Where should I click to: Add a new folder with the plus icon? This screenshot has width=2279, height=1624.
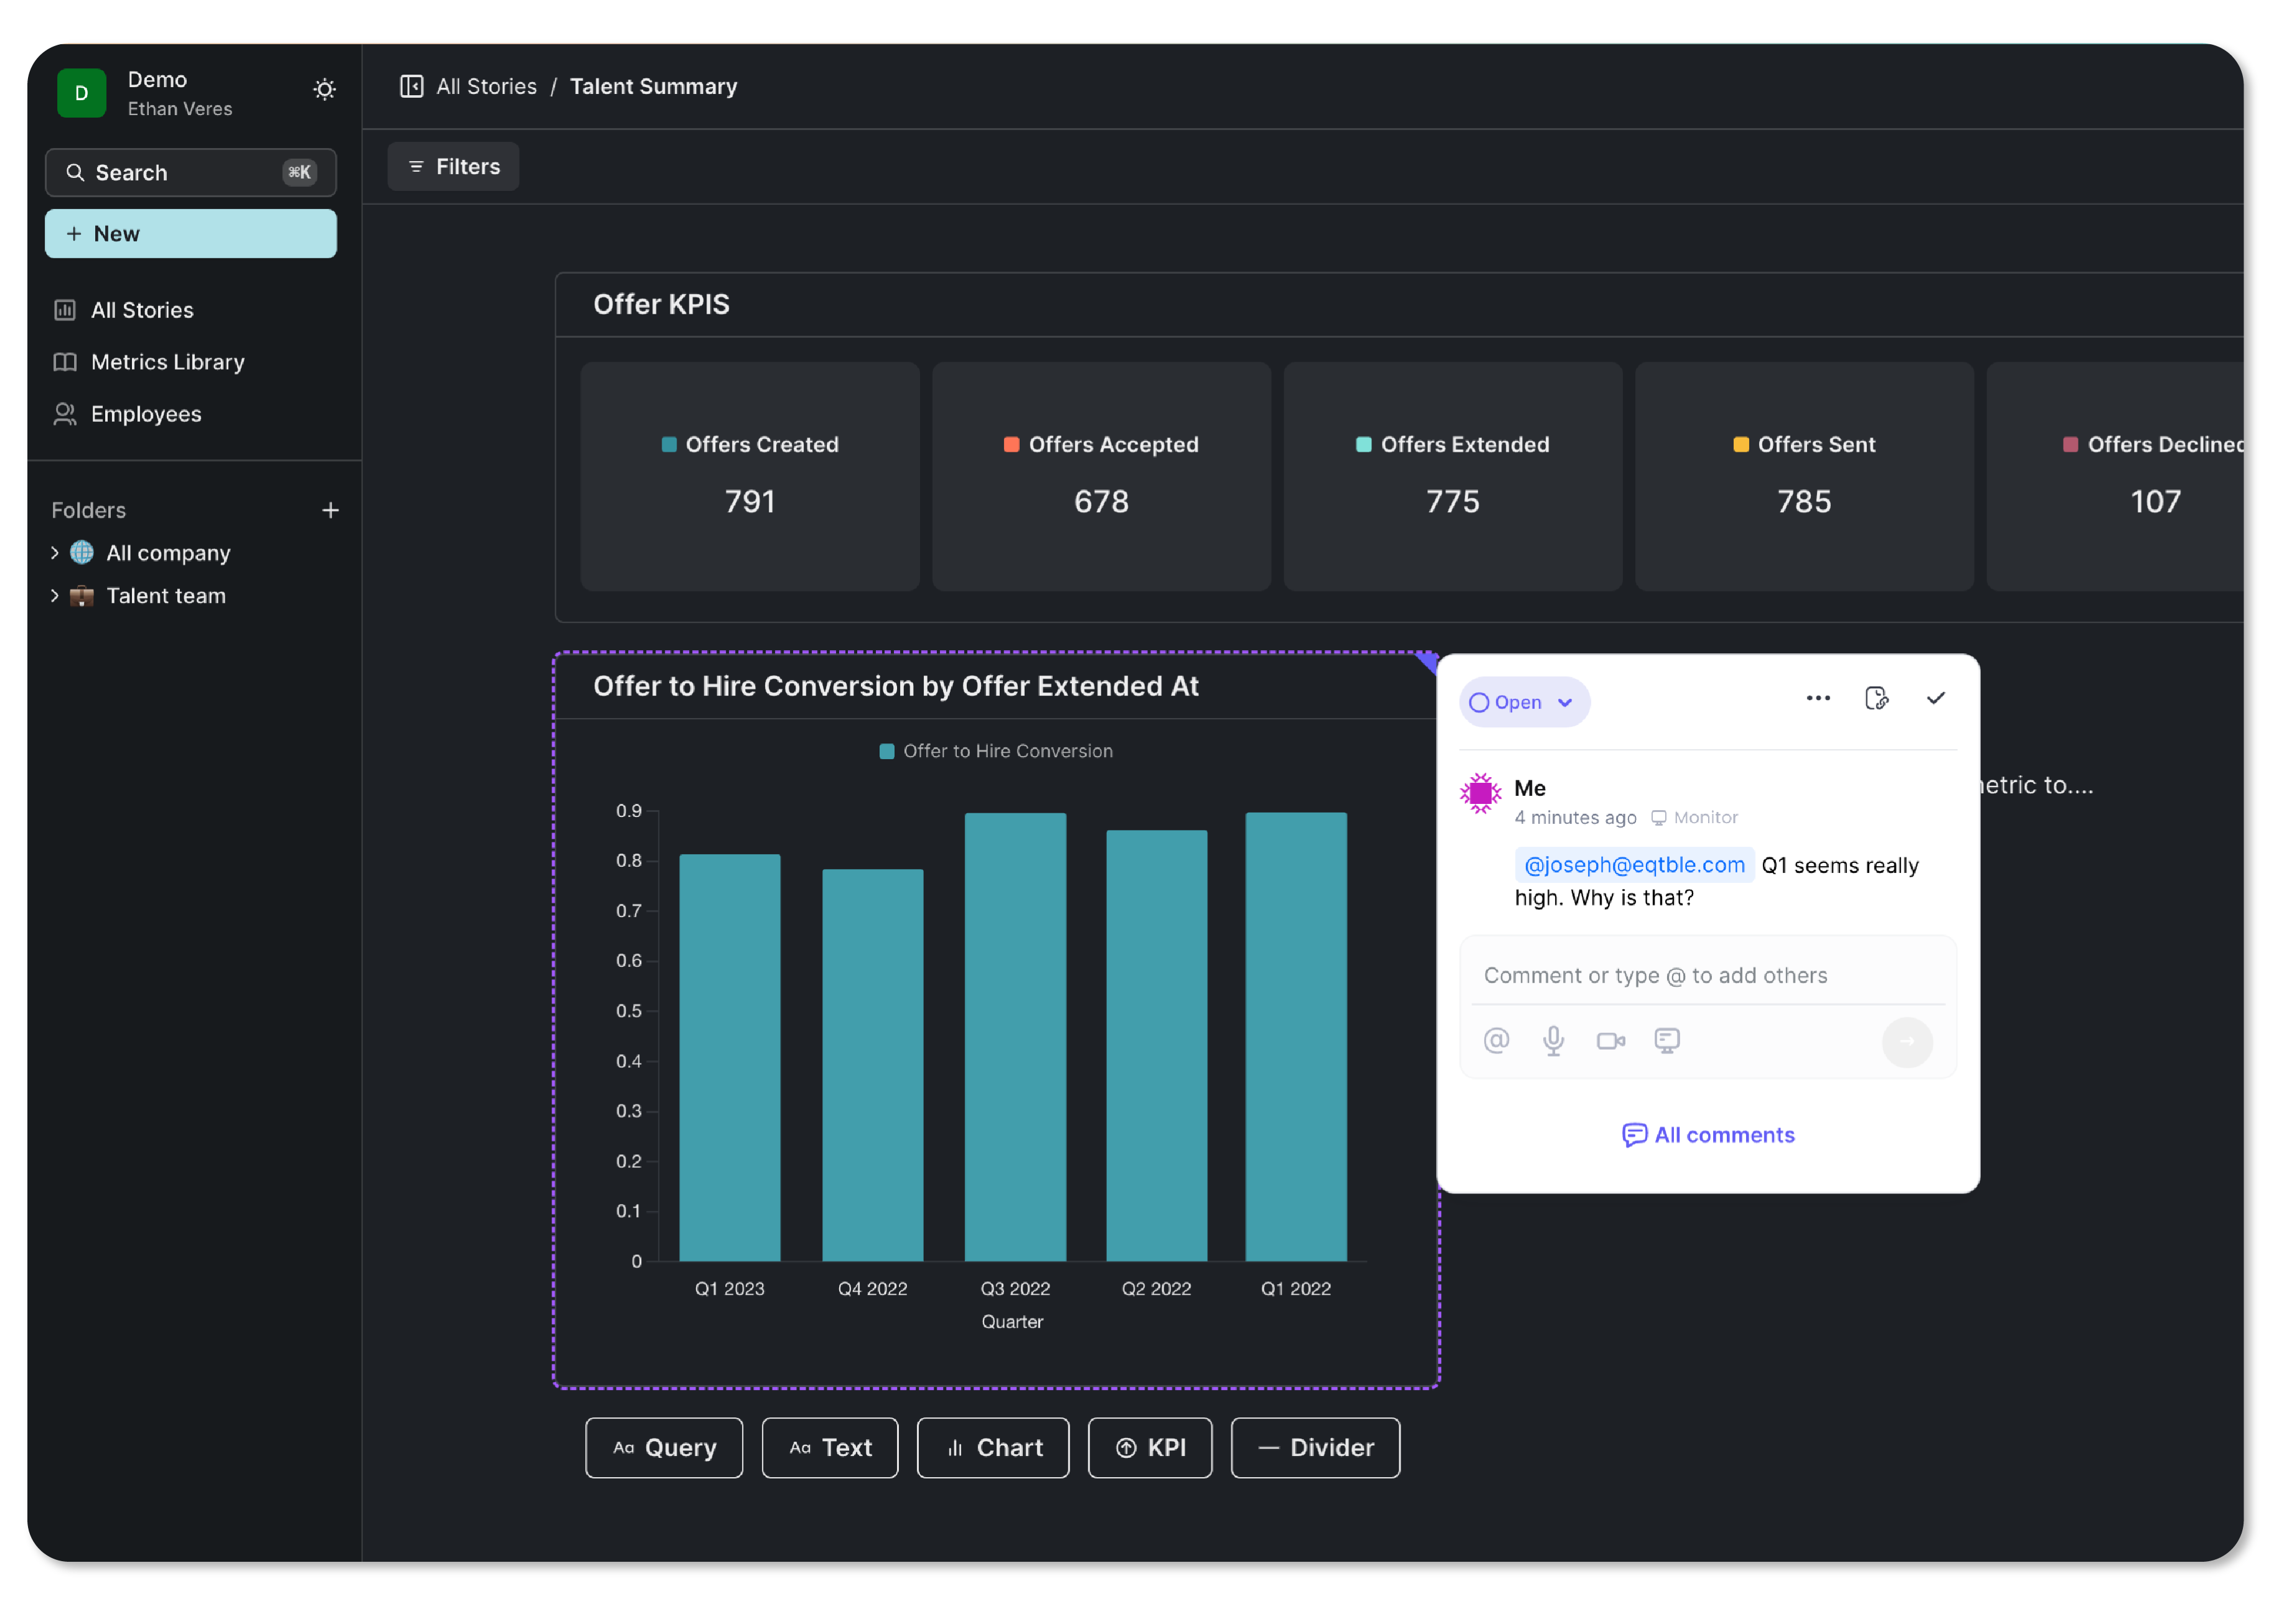[x=330, y=511]
